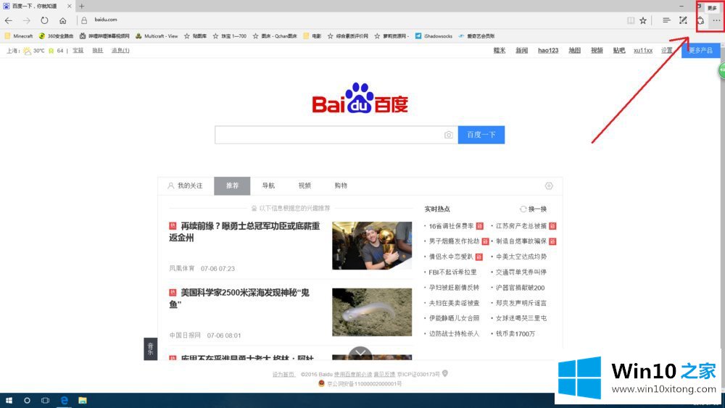725x408 pixels.
Task: Open hot topic 中美太空达成均势
Action: pyautogui.click(x=521, y=257)
